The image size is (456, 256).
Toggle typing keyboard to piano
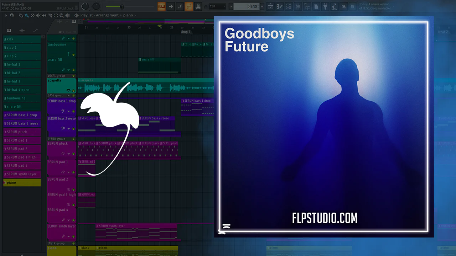[161, 6]
